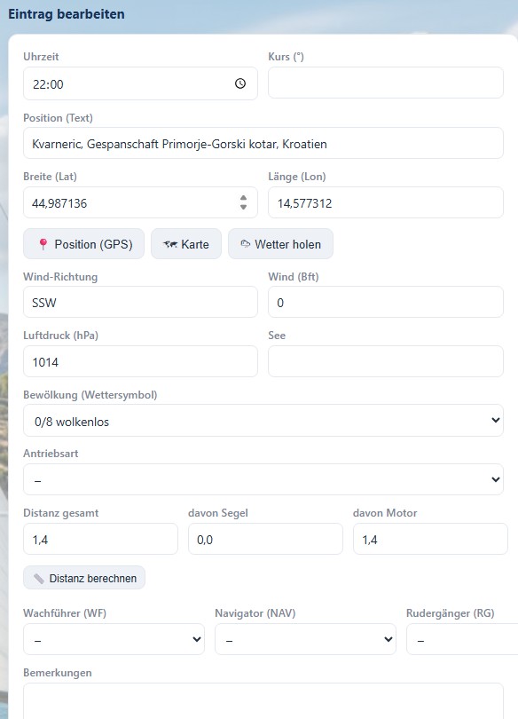Screen dimensions: 518x719
Task: Open the Navigator (NAV) dropdown
Action: click(305, 639)
